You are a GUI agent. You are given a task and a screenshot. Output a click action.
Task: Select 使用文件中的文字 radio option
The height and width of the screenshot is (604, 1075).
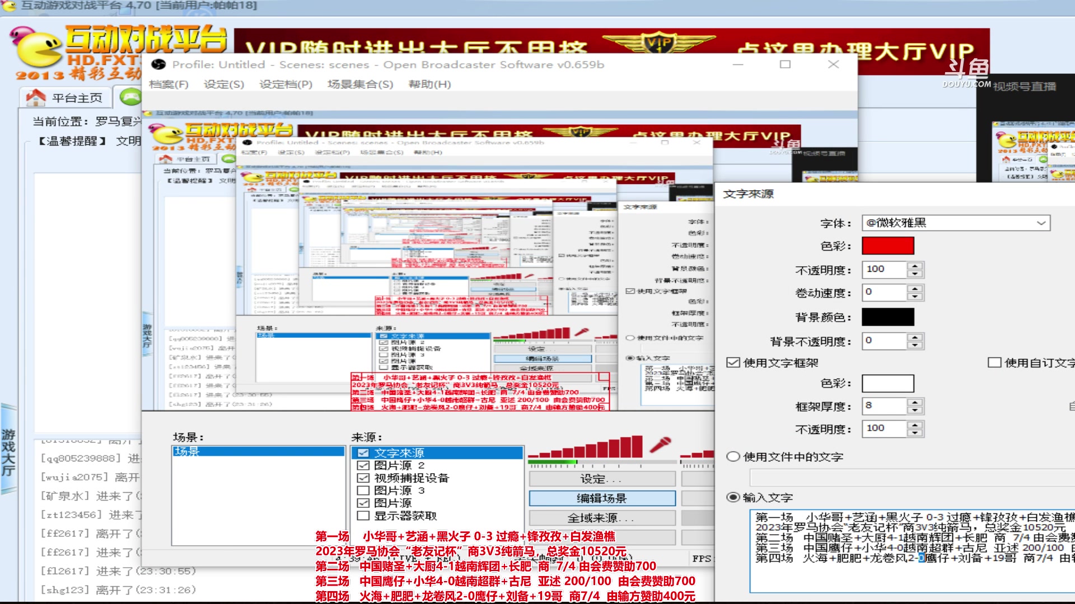[x=733, y=456]
